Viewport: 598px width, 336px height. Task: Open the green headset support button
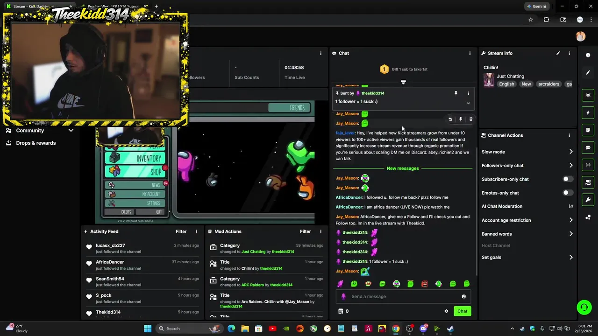(x=584, y=307)
